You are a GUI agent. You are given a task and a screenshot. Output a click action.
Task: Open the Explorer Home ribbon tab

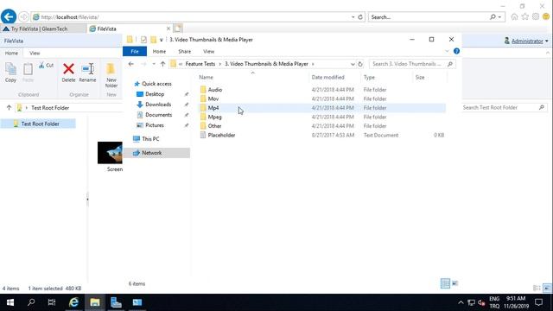pos(159,51)
